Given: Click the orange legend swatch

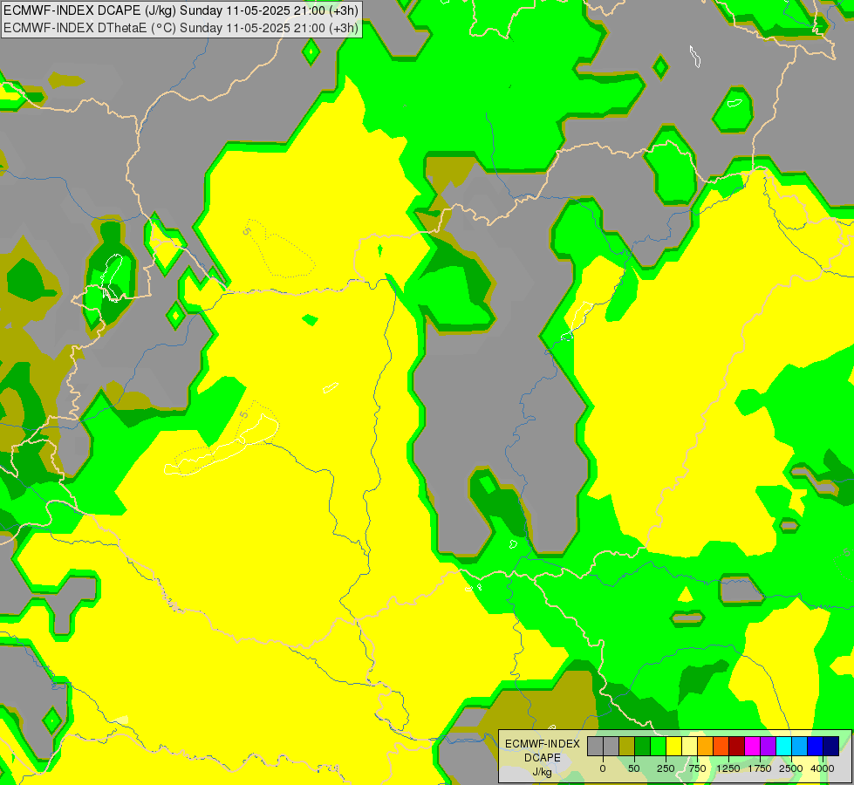Looking at the screenshot, I should tap(706, 746).
